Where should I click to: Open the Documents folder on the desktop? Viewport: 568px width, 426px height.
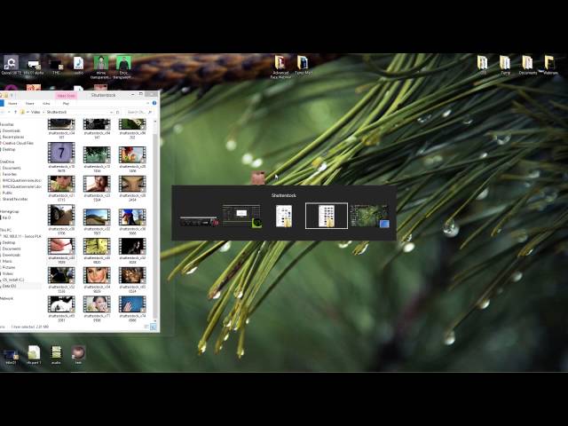527,65
